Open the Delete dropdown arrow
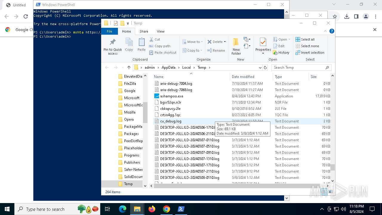The width and height of the screenshot is (382, 215). point(225,42)
